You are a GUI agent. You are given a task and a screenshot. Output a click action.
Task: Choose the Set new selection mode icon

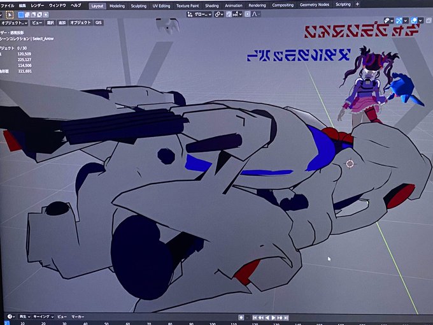coord(21,15)
